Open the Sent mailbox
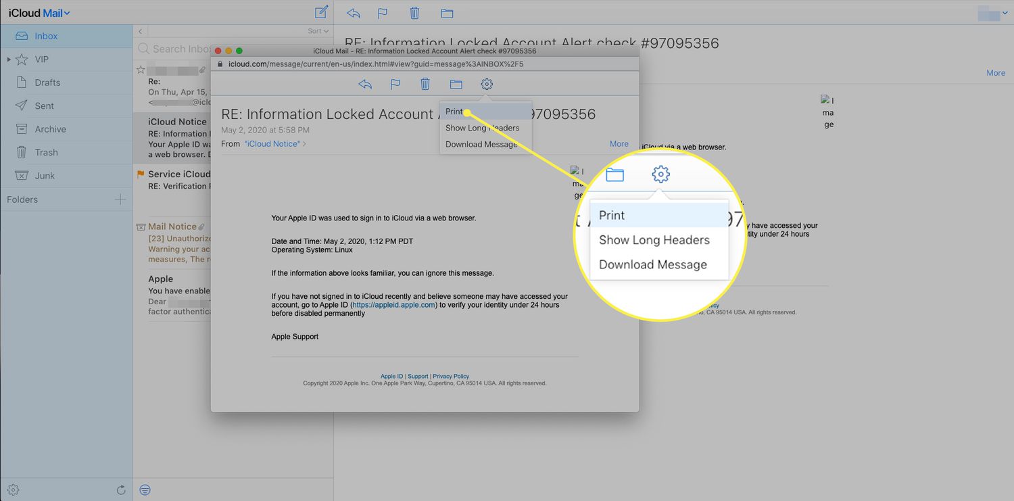The image size is (1014, 501). tap(66, 105)
